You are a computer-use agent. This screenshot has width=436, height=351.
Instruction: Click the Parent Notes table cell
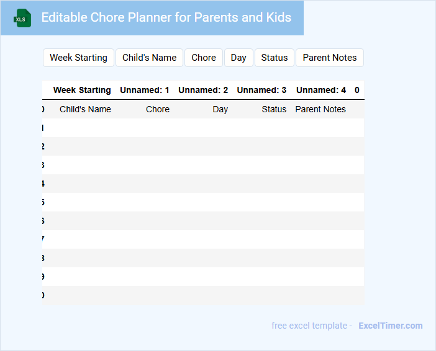320,109
